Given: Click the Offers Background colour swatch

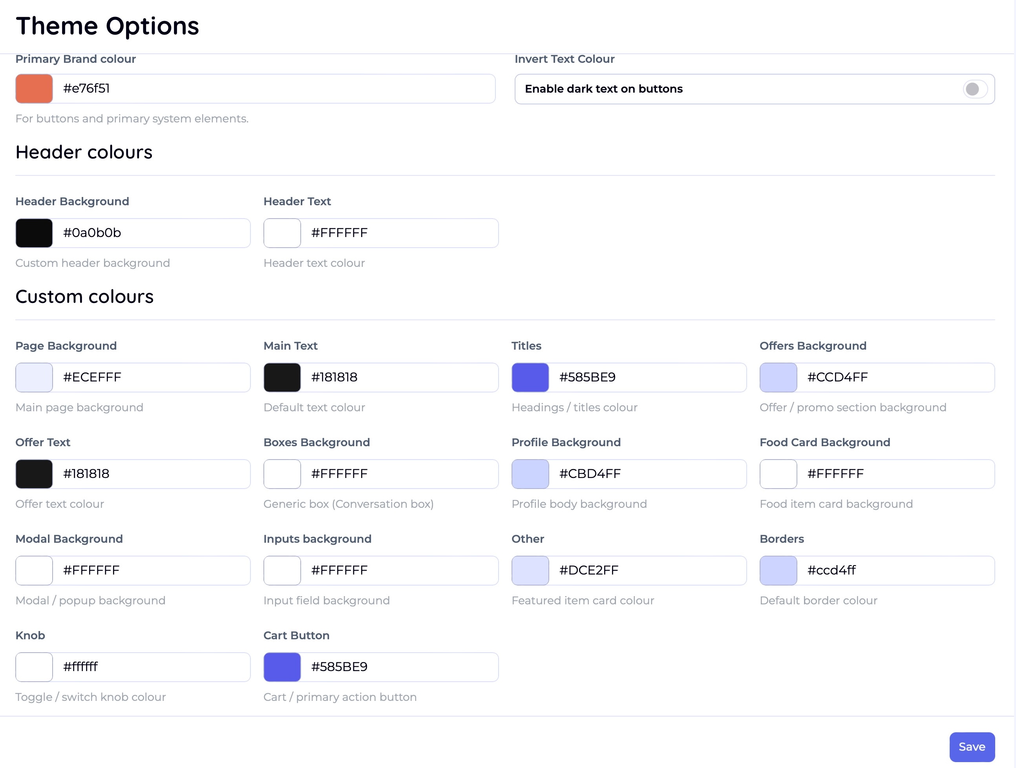Looking at the screenshot, I should (x=778, y=378).
